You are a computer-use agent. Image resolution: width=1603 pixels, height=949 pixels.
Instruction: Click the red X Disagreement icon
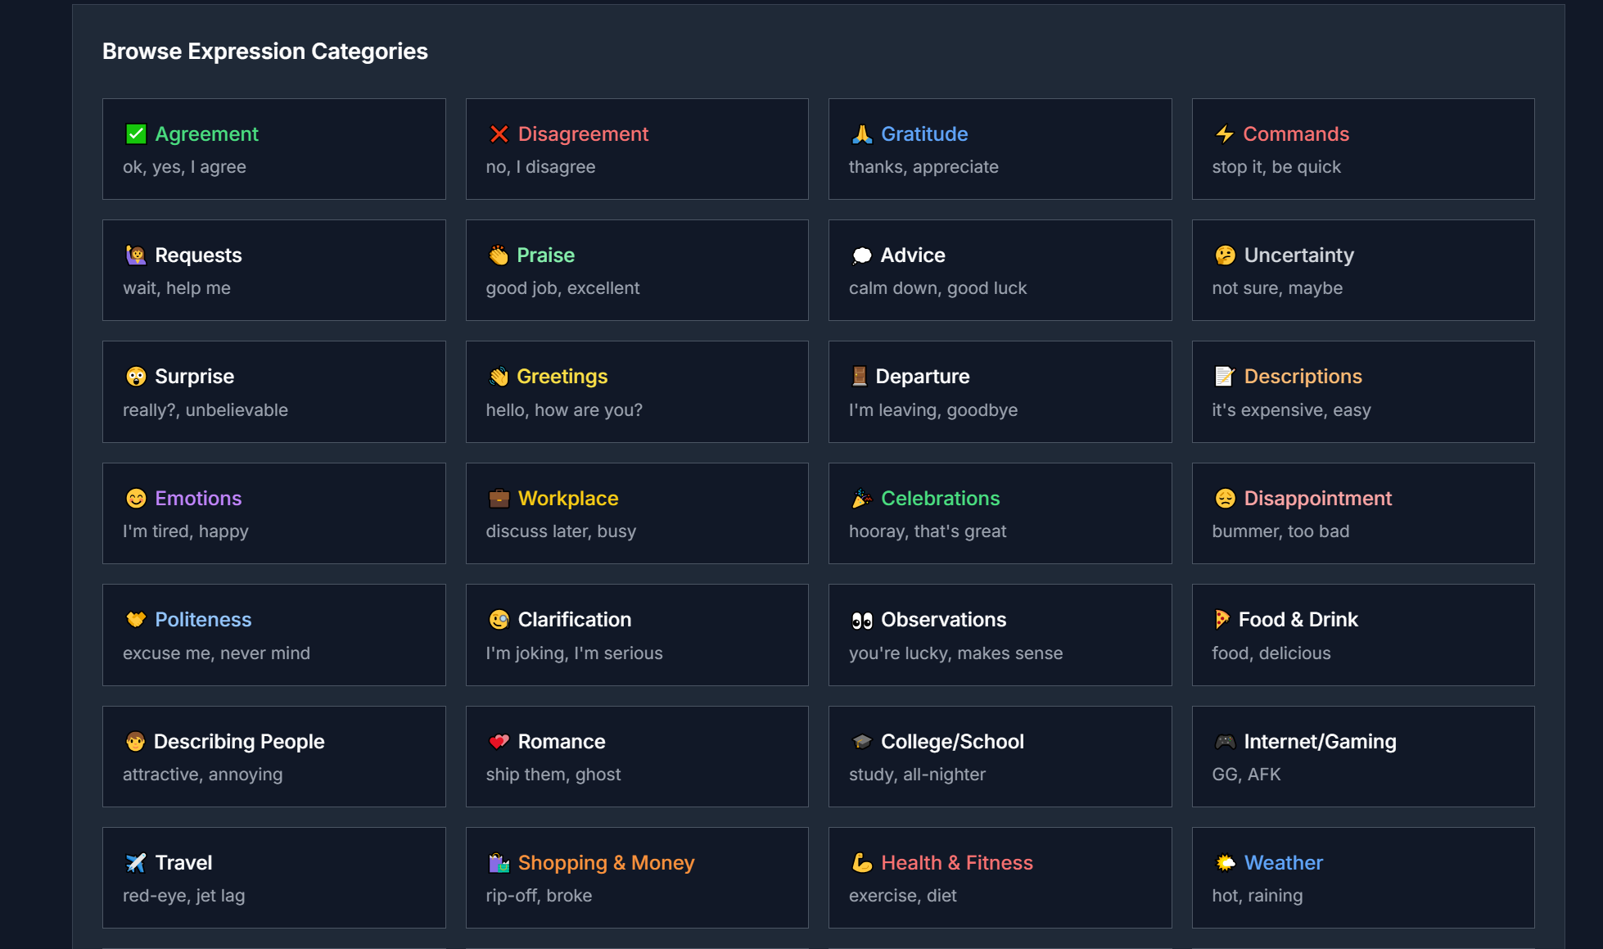[499, 133]
